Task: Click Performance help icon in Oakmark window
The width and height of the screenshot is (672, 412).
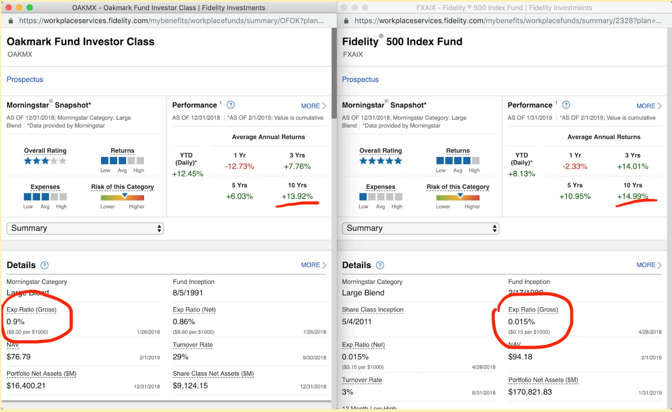Action: coord(231,105)
